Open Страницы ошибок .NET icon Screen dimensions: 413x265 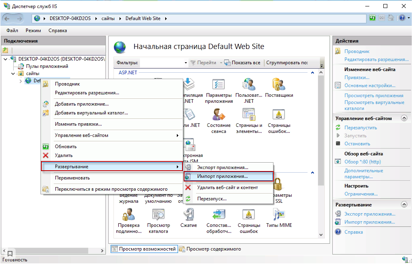coord(279,116)
